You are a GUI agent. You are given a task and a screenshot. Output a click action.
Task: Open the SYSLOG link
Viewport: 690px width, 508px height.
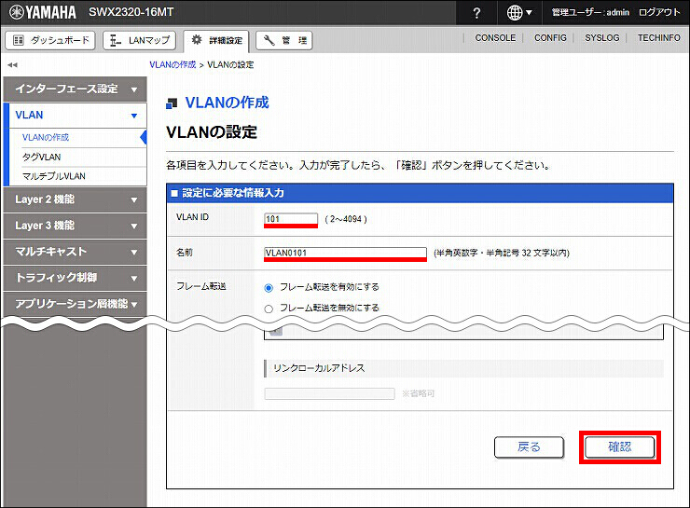pos(601,38)
